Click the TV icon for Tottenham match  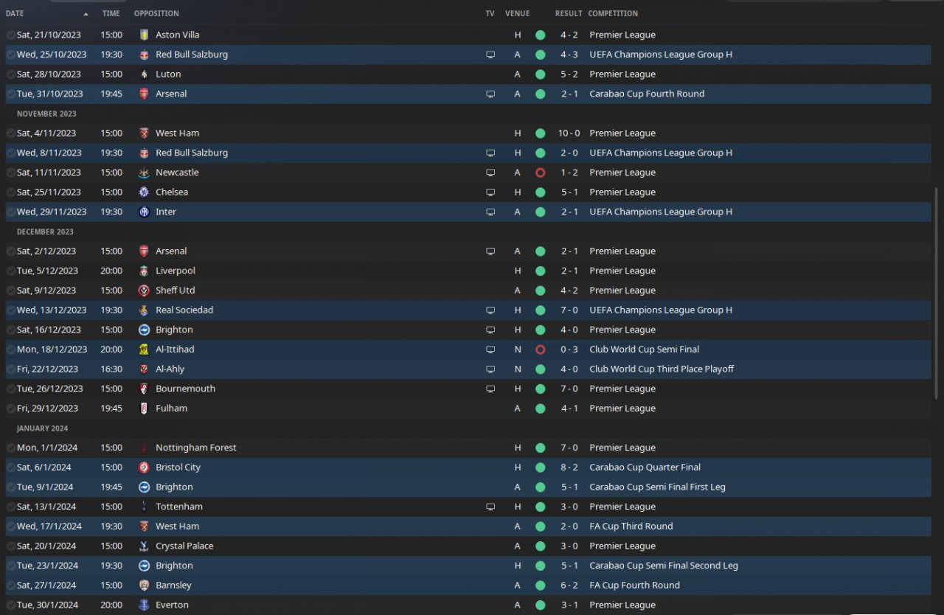point(490,507)
